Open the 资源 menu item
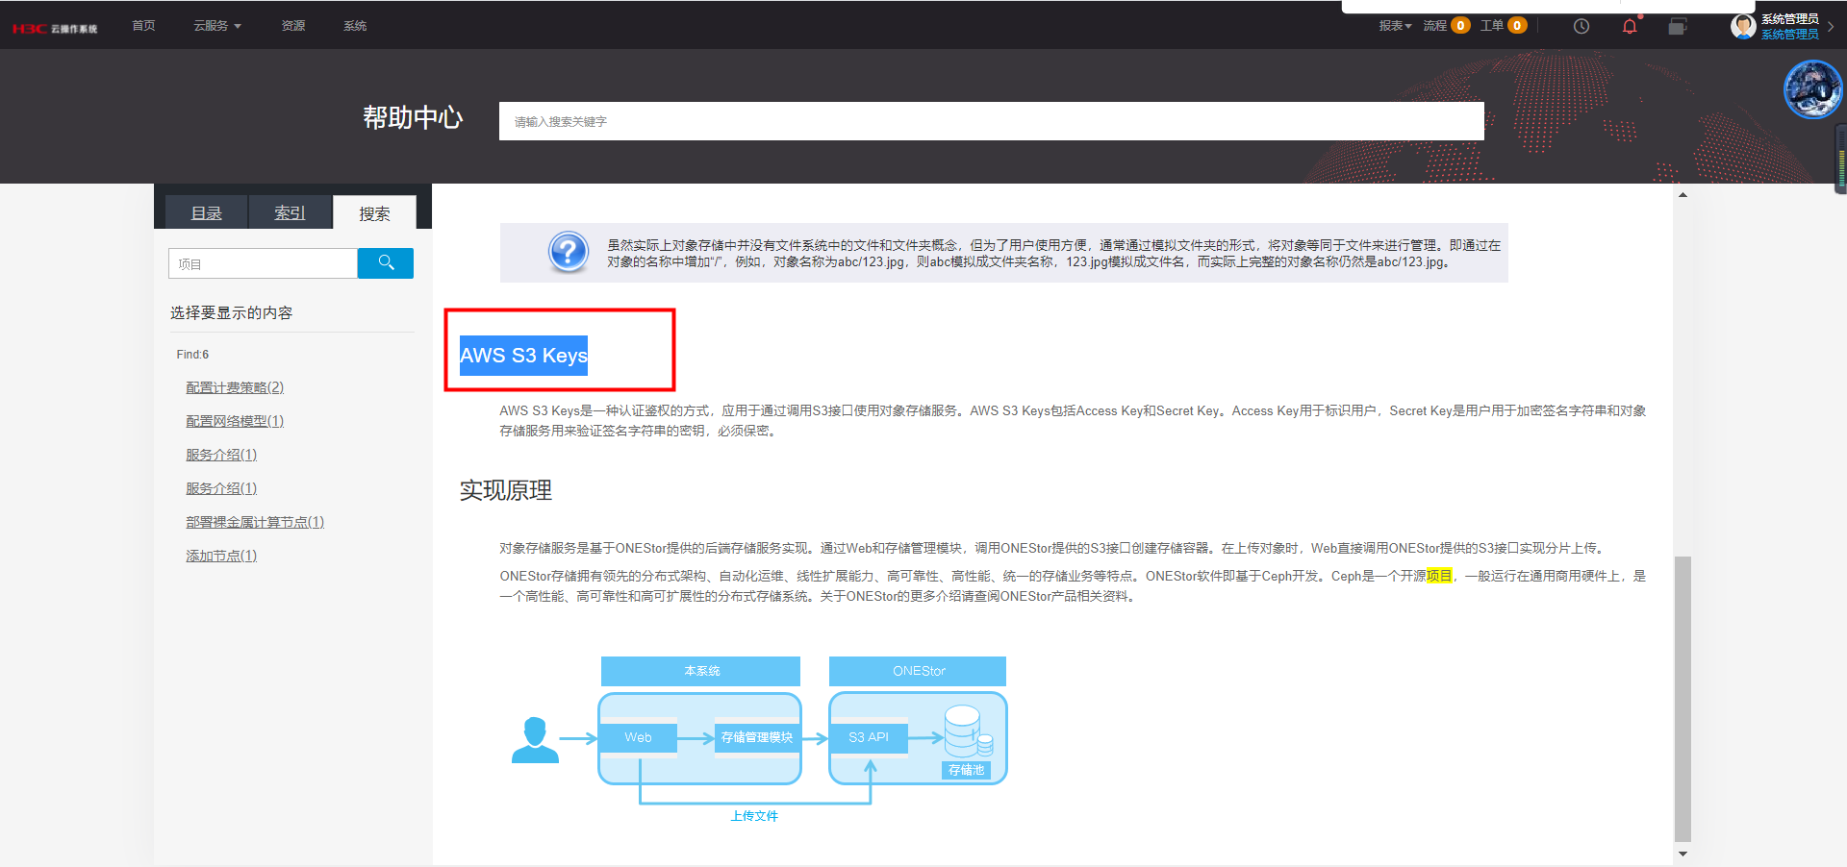The height and width of the screenshot is (867, 1847). (x=293, y=26)
